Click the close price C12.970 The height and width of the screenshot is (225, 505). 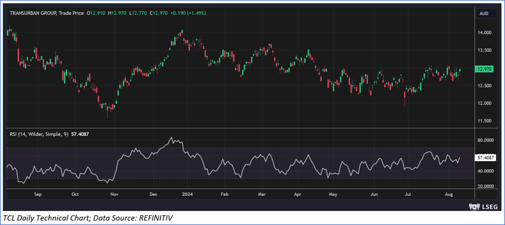[x=159, y=13]
